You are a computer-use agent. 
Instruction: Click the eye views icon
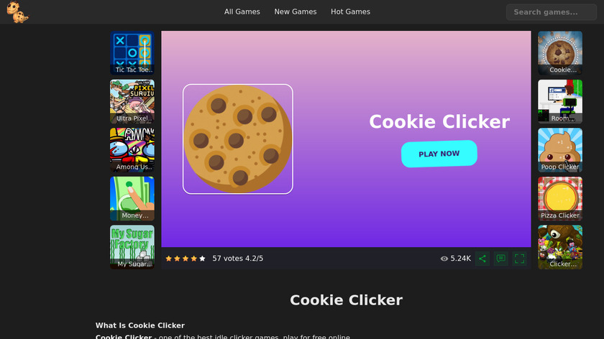point(444,259)
